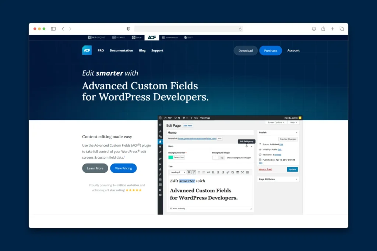Open the Users icon in WordPress sidebar

click(x=161, y=169)
